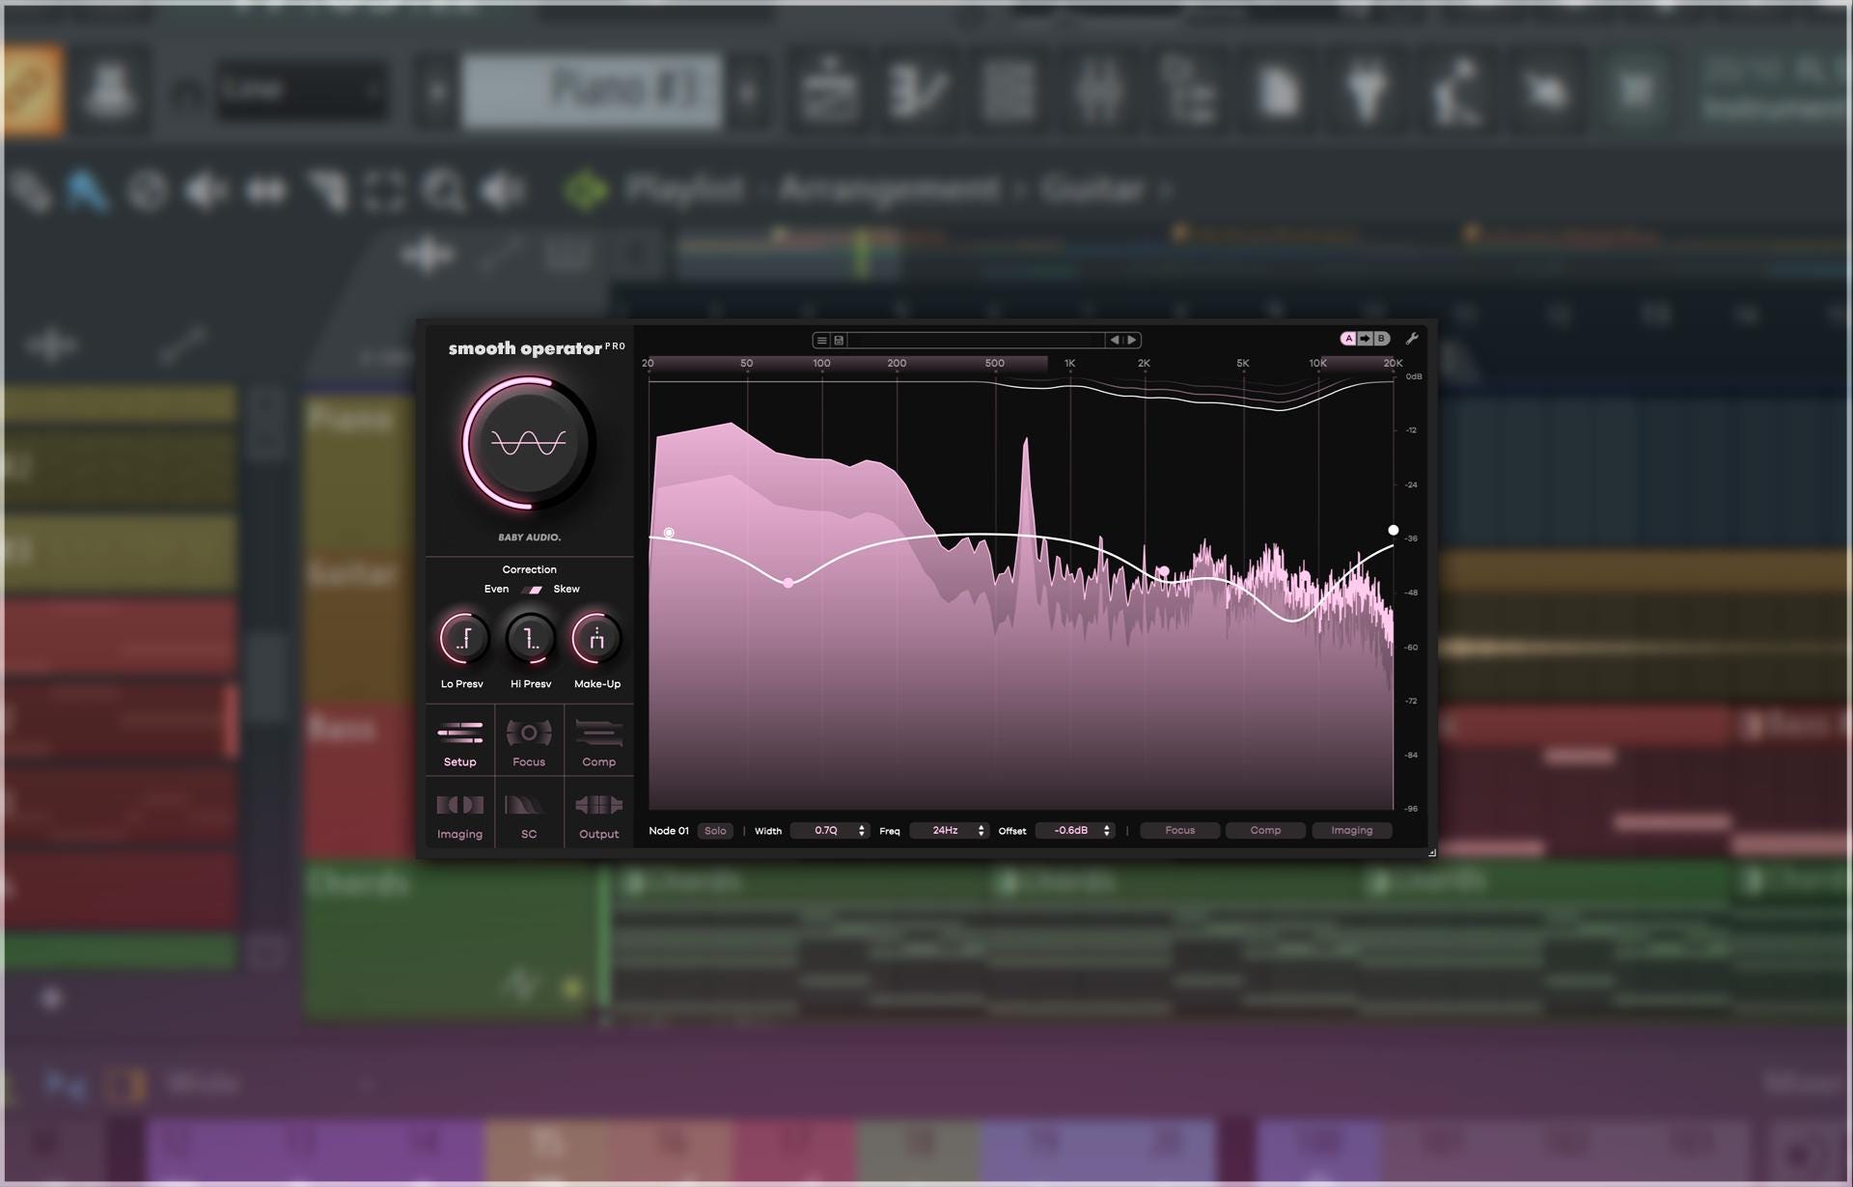Open the Imaging panel in left sidebar

(459, 814)
